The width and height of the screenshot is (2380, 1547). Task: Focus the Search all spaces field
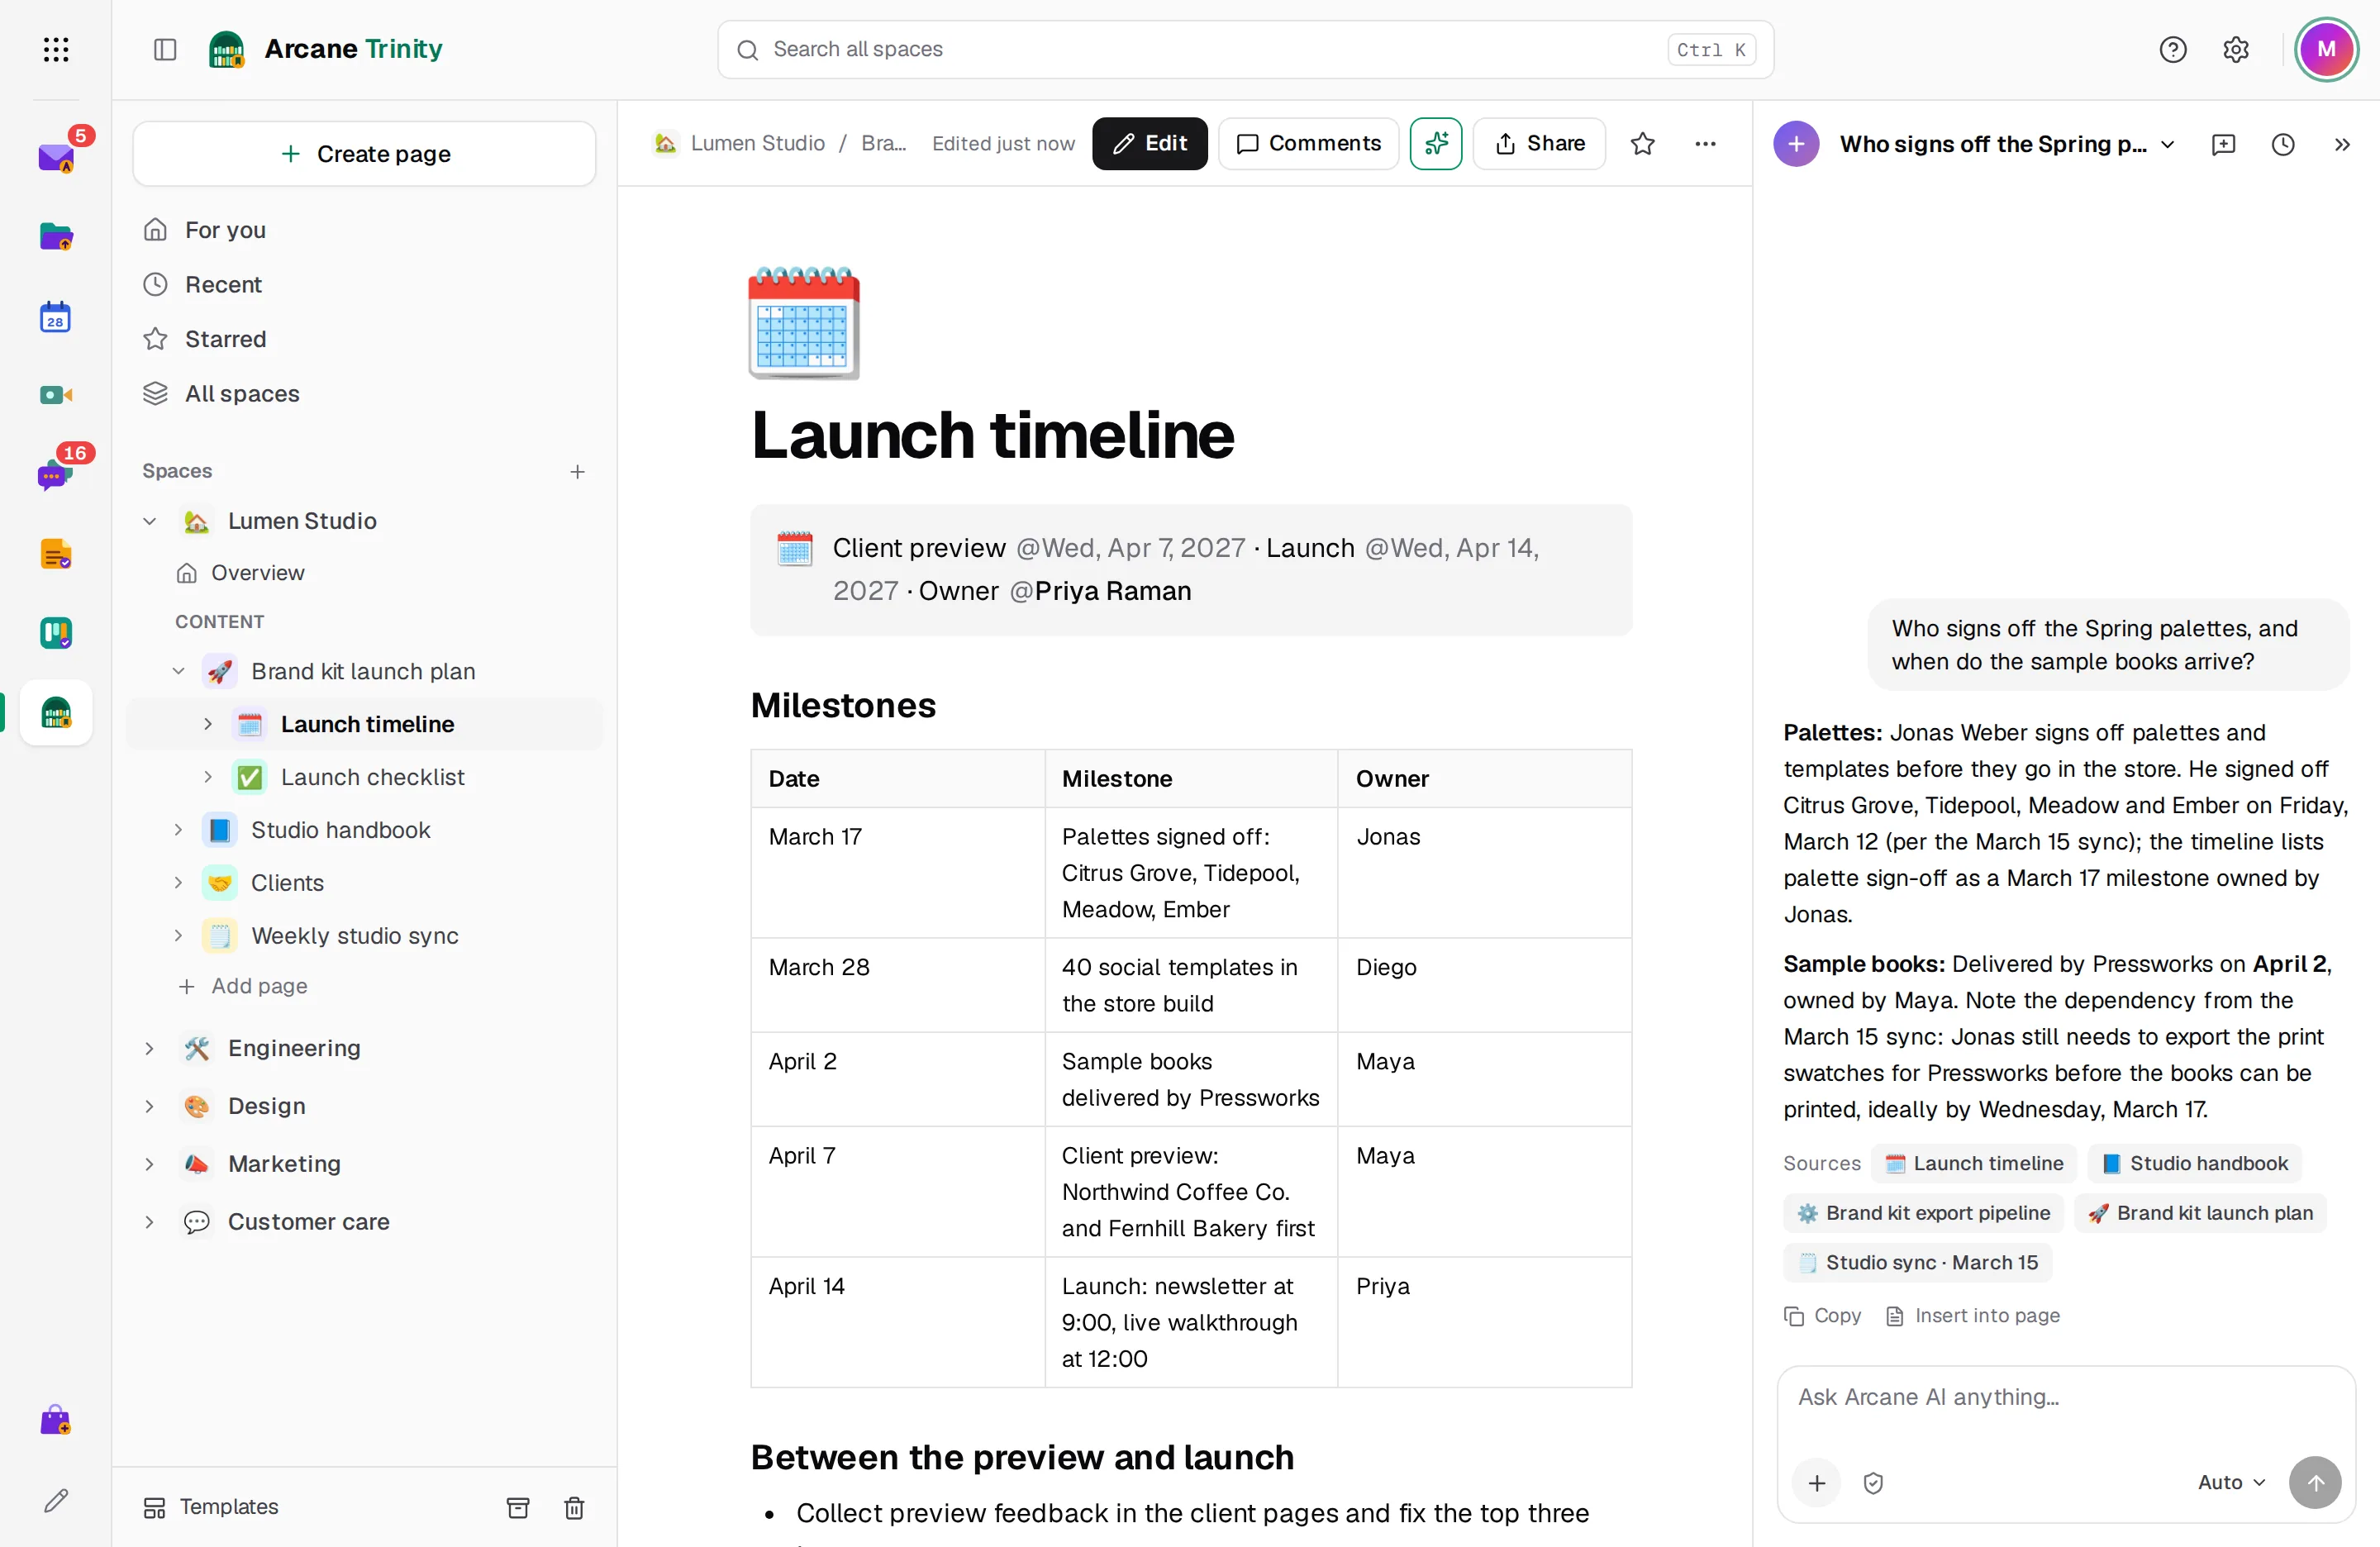pos(1245,49)
